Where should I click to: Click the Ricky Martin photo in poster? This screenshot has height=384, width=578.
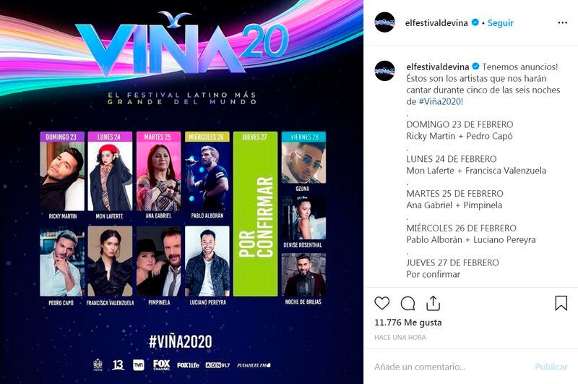[x=62, y=176]
